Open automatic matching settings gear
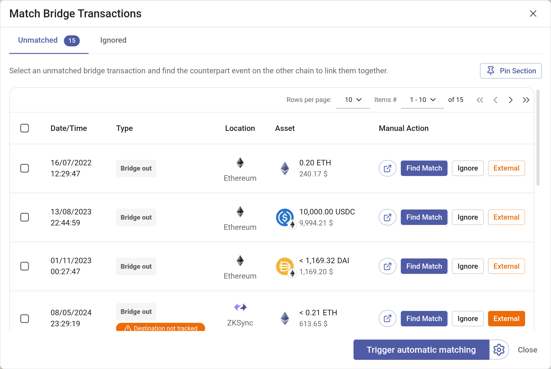This screenshot has width=551, height=369. click(x=499, y=350)
